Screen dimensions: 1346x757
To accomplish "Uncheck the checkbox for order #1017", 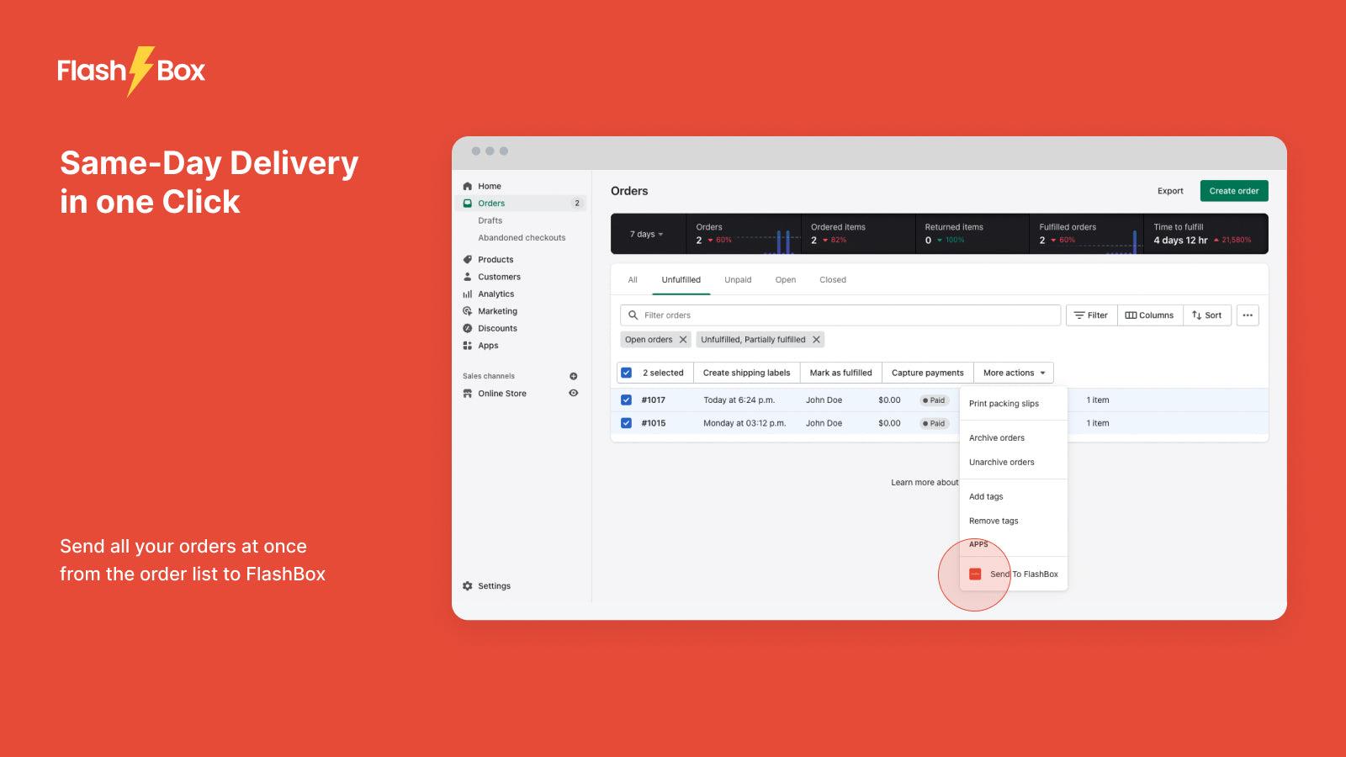I will point(626,400).
